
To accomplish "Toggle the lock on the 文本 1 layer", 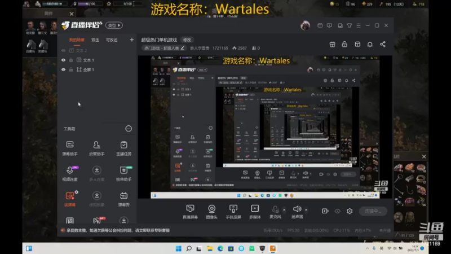I will coord(71,60).
